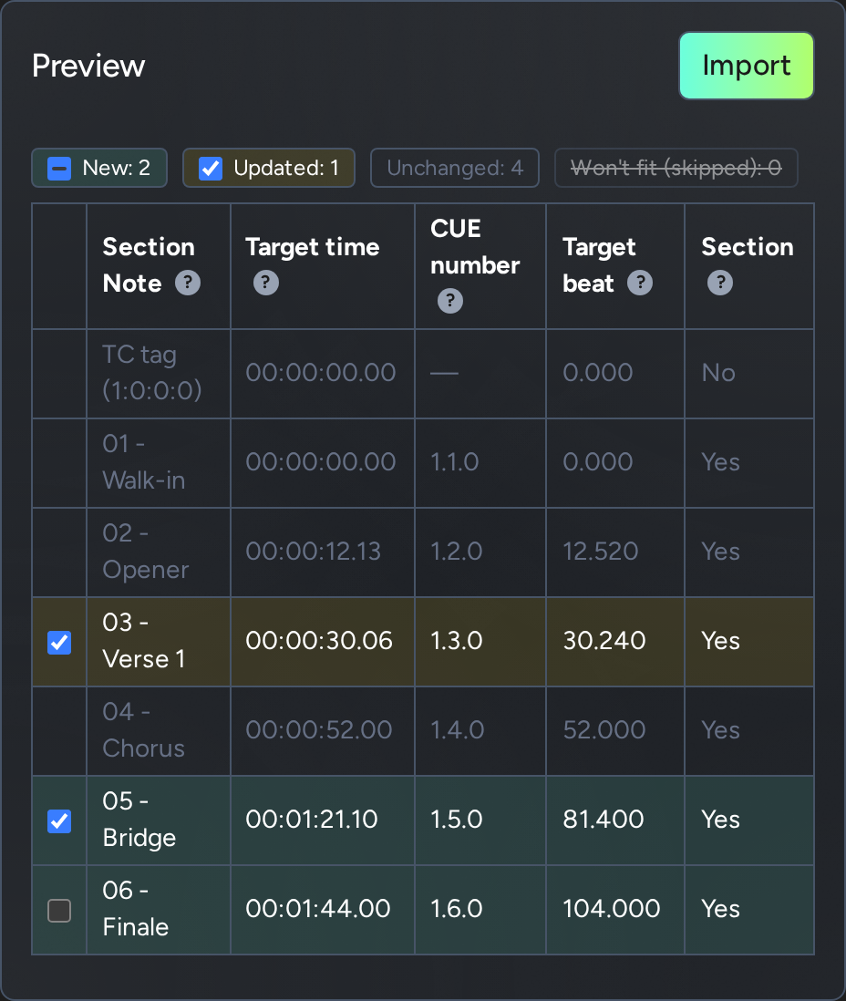This screenshot has width=846, height=1001.
Task: Open help icon under Target time
Action: pos(266,283)
